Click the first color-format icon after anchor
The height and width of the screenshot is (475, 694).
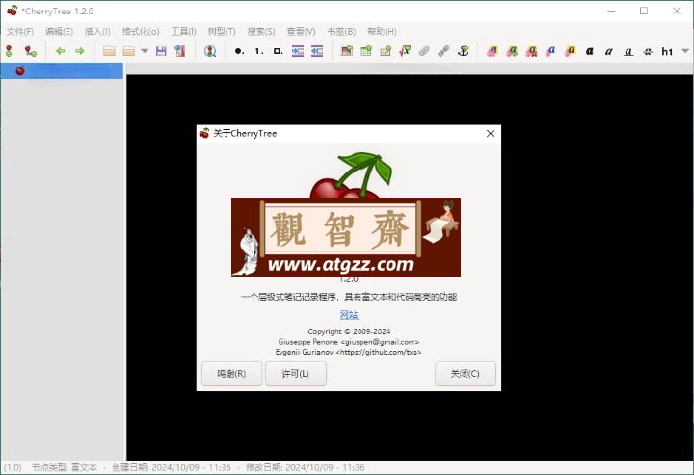click(493, 51)
